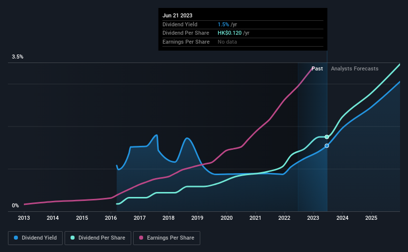Image resolution: width=408 pixels, height=252 pixels.
Task: Click the HK$0.120 dividend tooltip value
Action: click(230, 33)
